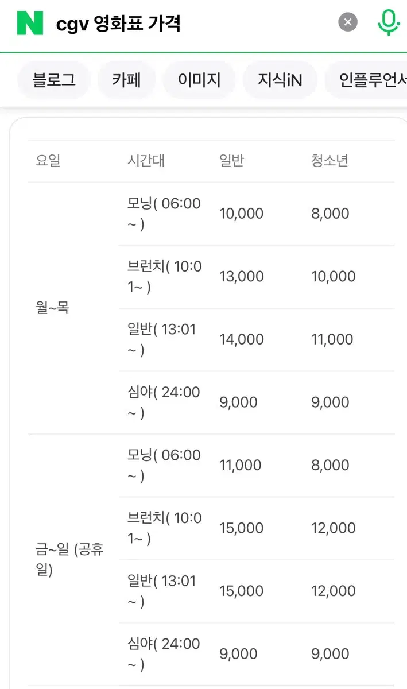The height and width of the screenshot is (689, 407).
Task: Tap the 시간대 column header
Action: (146, 161)
